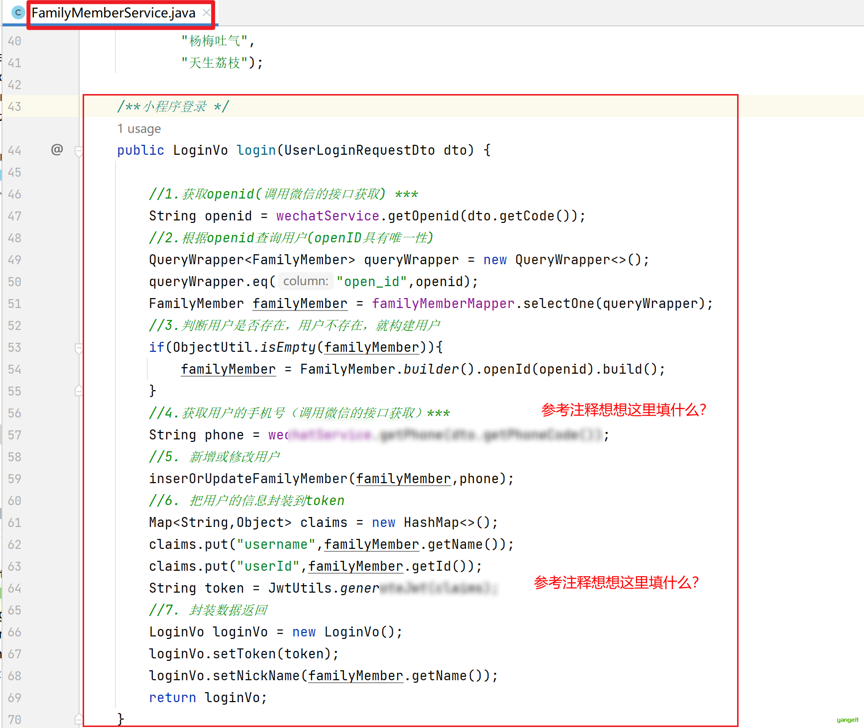The width and height of the screenshot is (864, 728).
Task: Click '"天生荔枝"' string at line 41
Action: (215, 63)
